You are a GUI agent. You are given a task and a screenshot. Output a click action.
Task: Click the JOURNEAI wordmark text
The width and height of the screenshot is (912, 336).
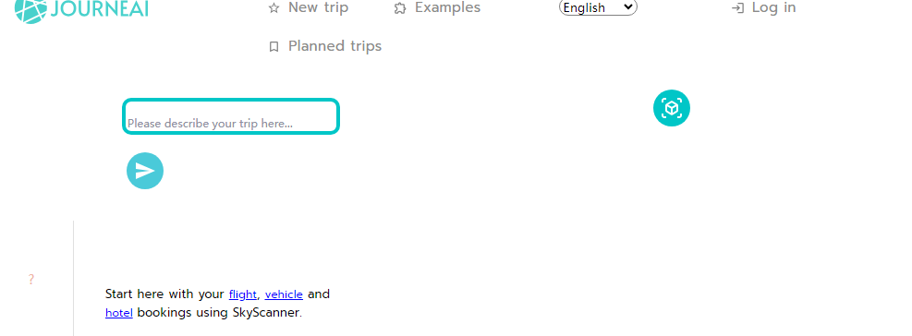(x=99, y=8)
